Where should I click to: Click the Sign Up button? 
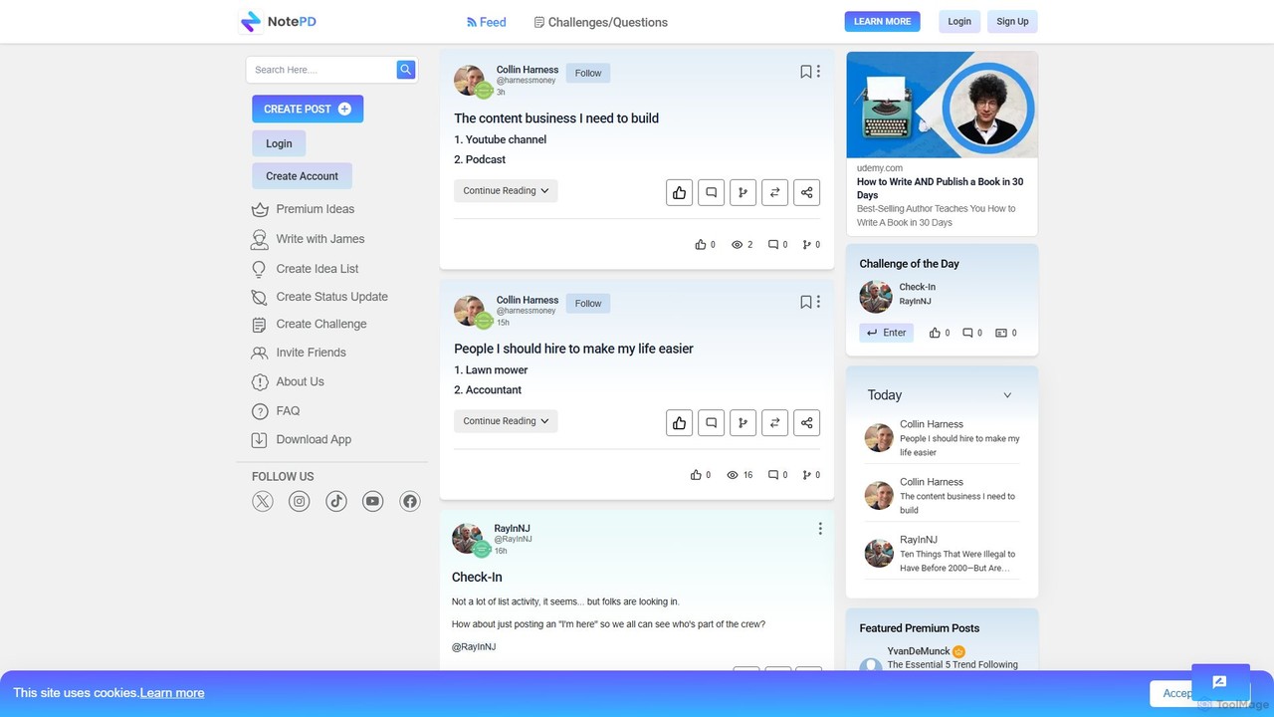pyautogui.click(x=1012, y=21)
